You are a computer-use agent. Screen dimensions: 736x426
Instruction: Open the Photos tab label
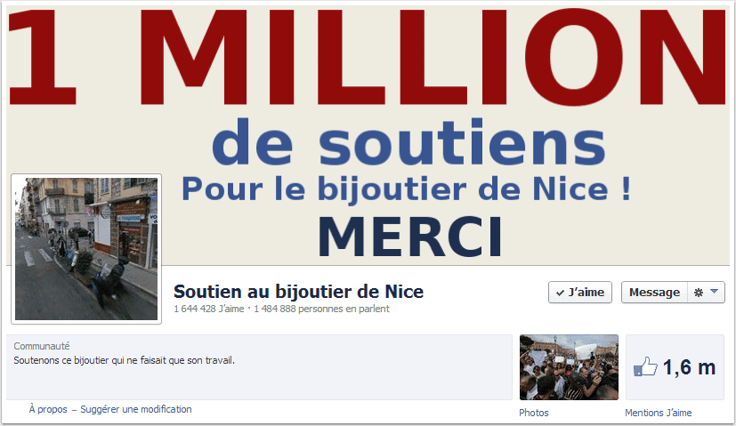[534, 413]
